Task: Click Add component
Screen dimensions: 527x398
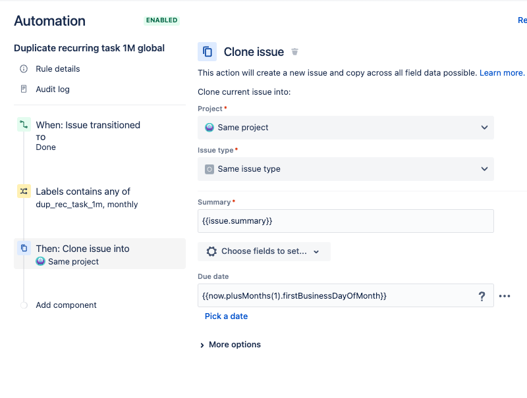Action: pyautogui.click(x=67, y=305)
